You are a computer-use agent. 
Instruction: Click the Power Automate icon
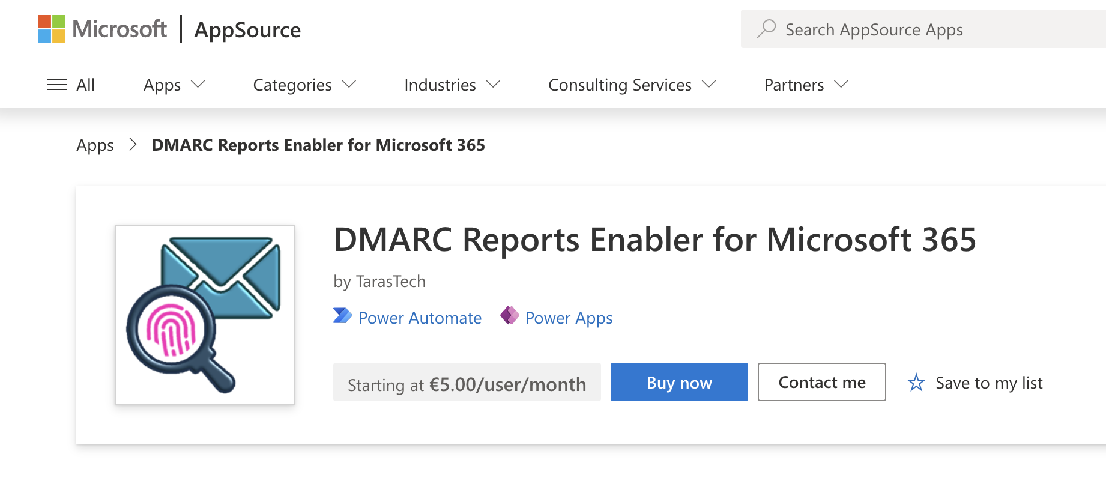click(x=343, y=316)
